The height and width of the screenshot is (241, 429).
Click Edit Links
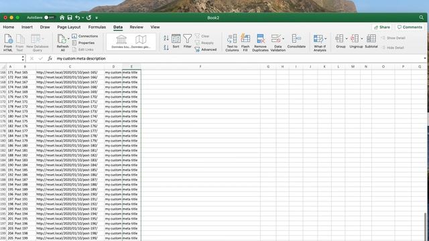click(x=83, y=50)
